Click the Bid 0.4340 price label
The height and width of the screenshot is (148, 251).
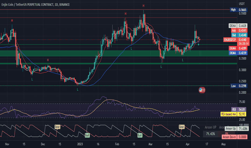point(239,35)
